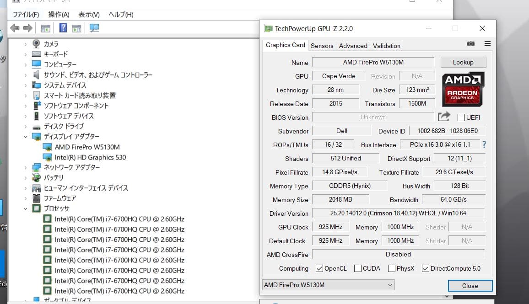Image resolution: width=529 pixels, height=304 pixels.
Task: Toggle the PhysX checkbox
Action: [392, 268]
